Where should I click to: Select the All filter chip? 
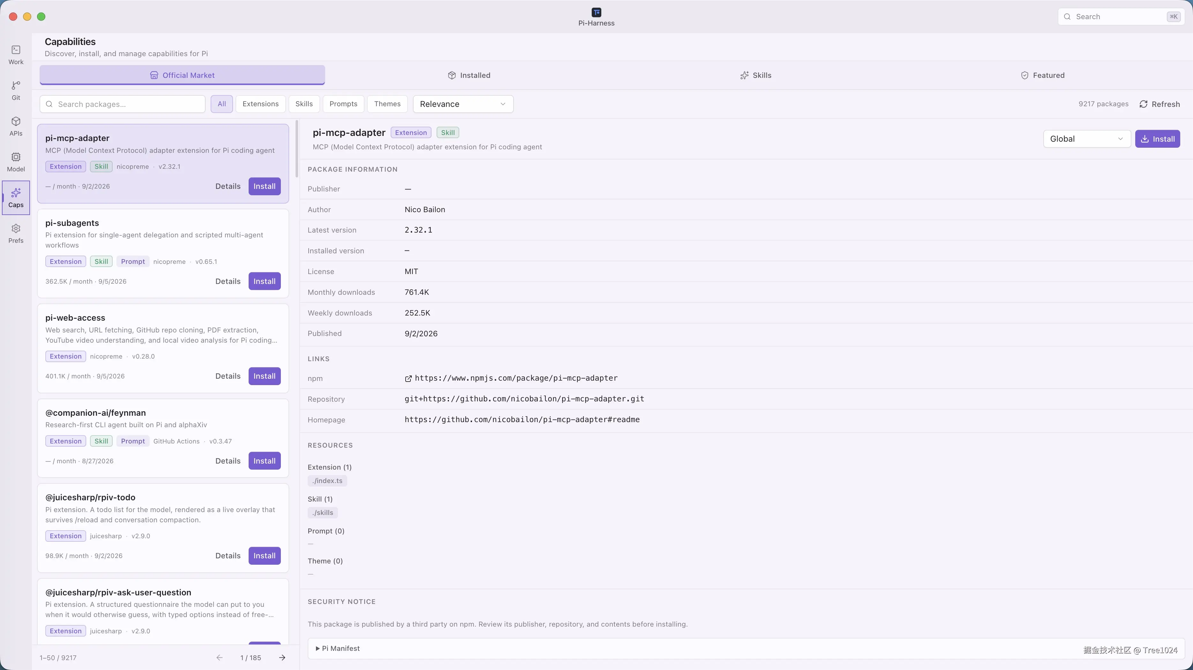point(222,104)
